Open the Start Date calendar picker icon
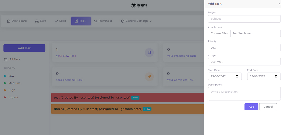The width and height of the screenshot is (281, 135). 237,76
